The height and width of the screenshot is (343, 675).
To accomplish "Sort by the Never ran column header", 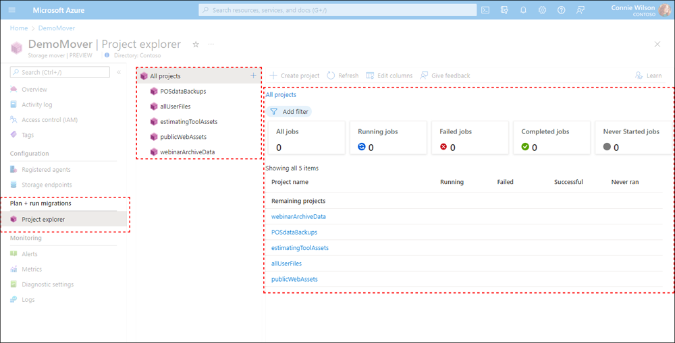I will (x=625, y=182).
